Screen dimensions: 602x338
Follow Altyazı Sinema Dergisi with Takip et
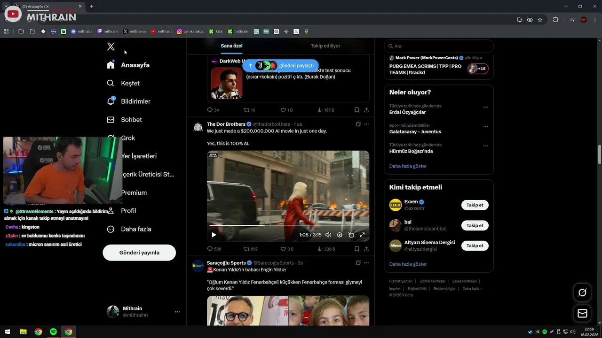pos(475,246)
